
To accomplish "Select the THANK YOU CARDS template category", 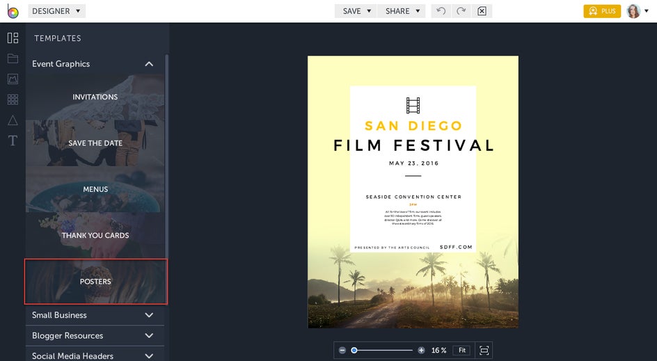I will point(95,235).
